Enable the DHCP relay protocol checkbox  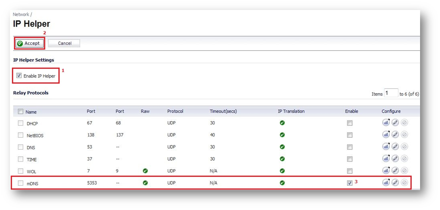(350, 123)
